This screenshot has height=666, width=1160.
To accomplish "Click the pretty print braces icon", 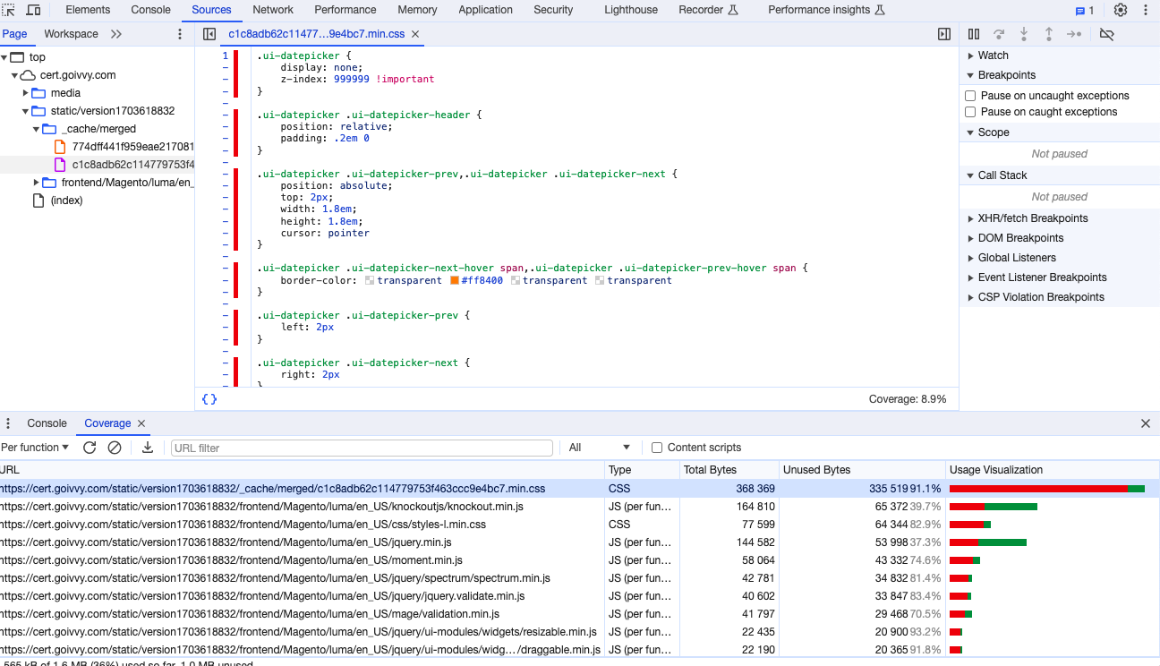I will pyautogui.click(x=209, y=399).
